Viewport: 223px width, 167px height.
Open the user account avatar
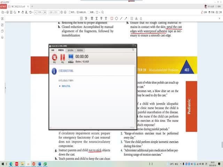click(206, 6)
